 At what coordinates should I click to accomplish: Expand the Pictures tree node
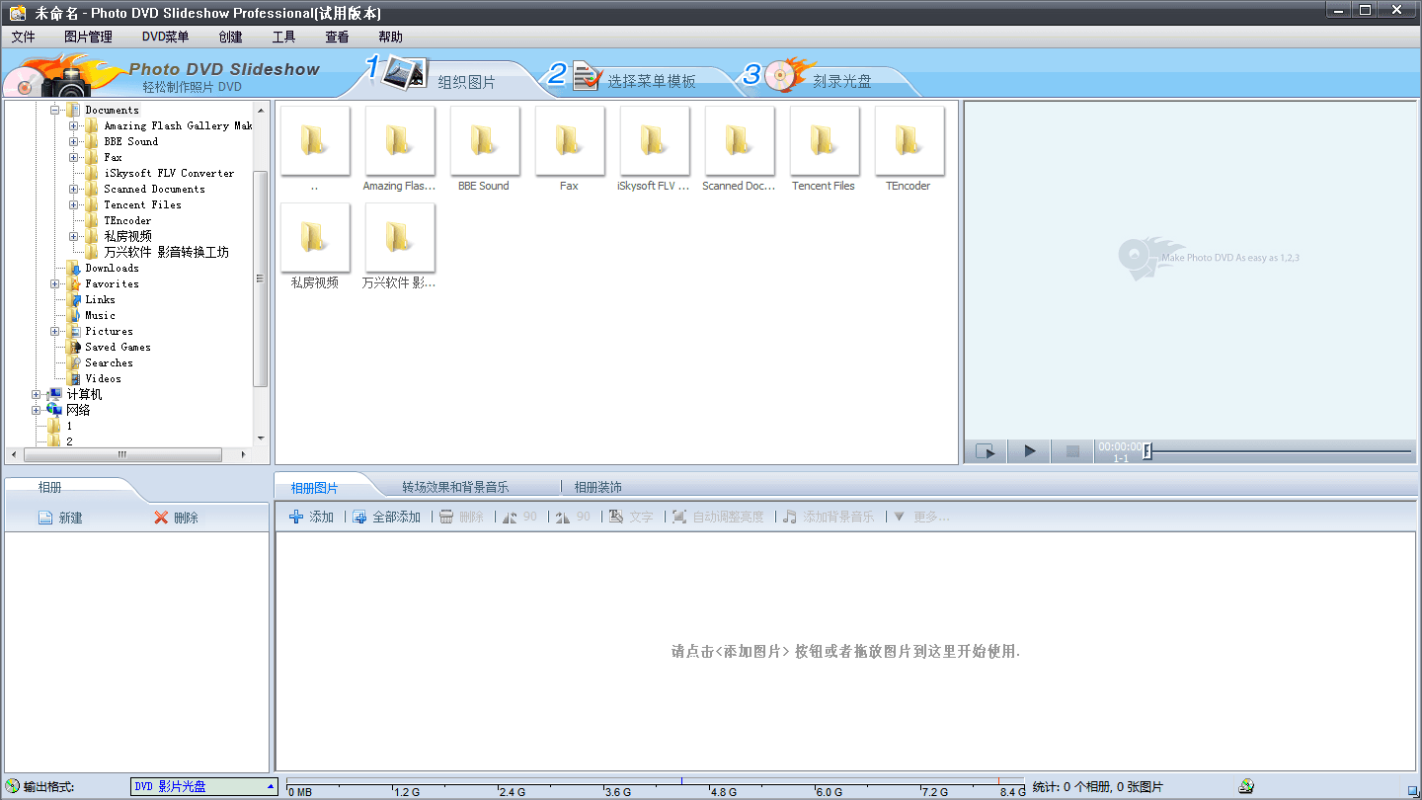pos(55,331)
